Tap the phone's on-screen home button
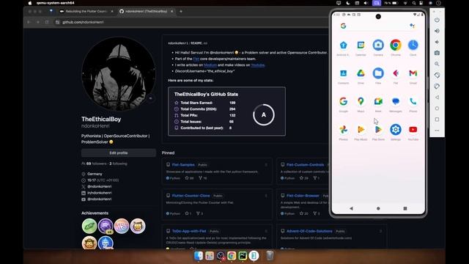This screenshot has height=264, width=469. pos(378,208)
